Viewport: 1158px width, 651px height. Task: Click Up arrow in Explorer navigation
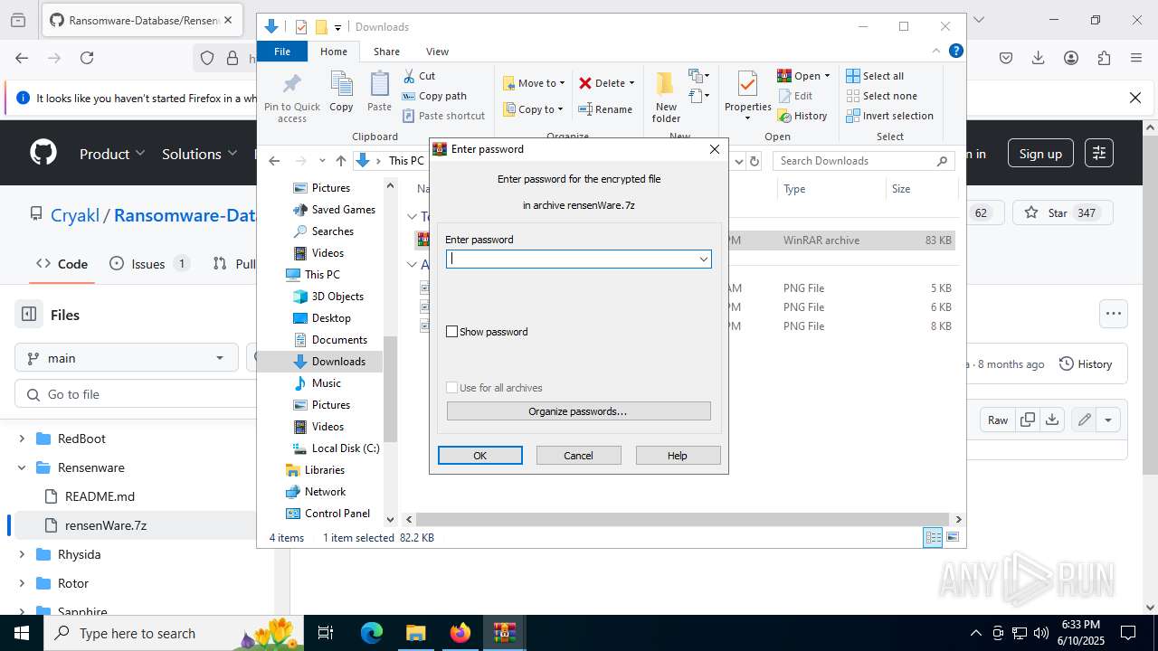pyautogui.click(x=340, y=161)
